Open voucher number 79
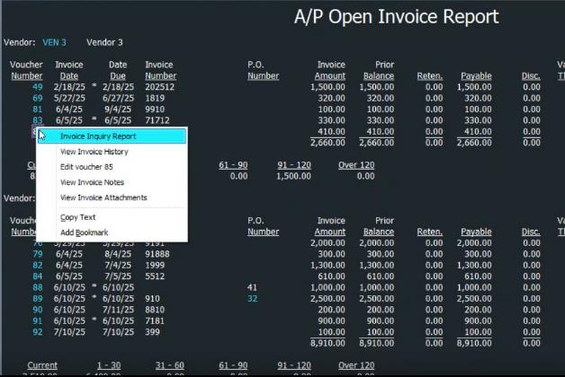565x377 pixels. (x=37, y=254)
